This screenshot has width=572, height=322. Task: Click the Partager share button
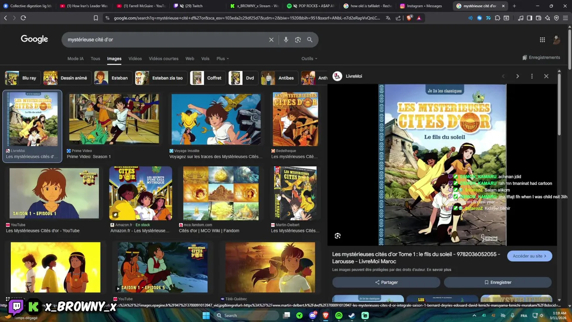[386, 282]
